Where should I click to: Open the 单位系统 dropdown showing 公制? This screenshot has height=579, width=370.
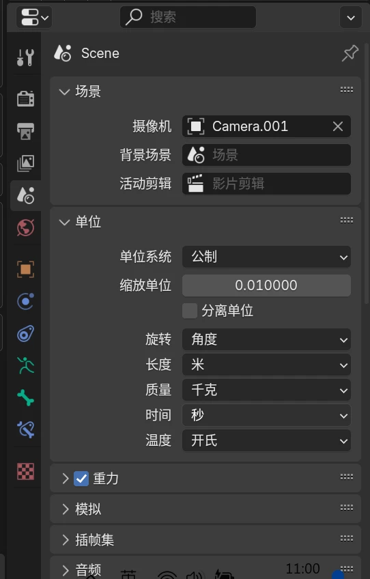point(266,257)
